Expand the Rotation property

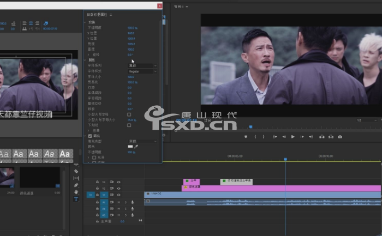click(88, 55)
